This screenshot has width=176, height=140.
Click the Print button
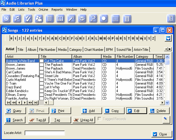pos(61,111)
